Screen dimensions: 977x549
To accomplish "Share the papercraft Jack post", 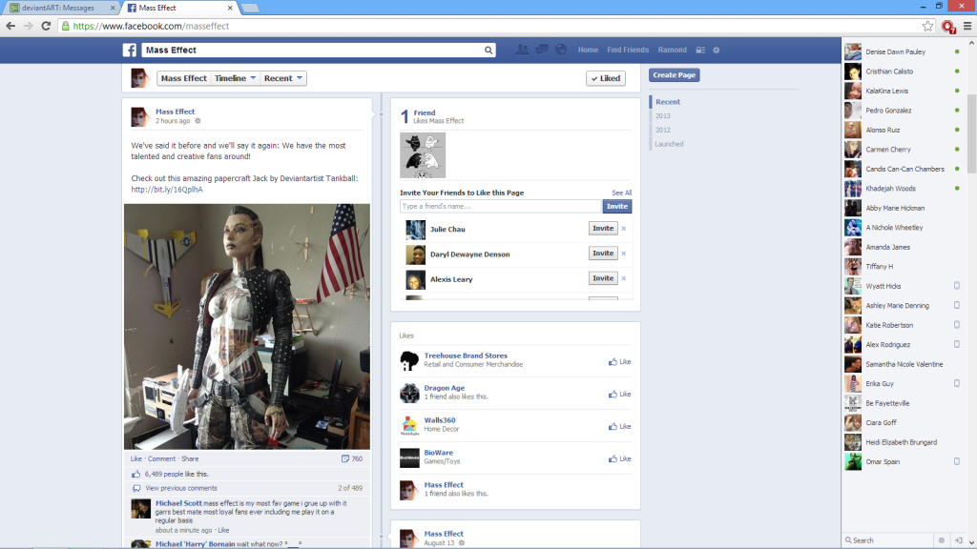I will [190, 458].
